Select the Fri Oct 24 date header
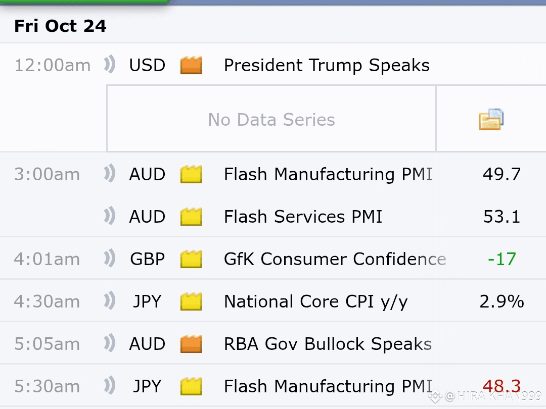This screenshot has height=409, width=546. (x=60, y=26)
